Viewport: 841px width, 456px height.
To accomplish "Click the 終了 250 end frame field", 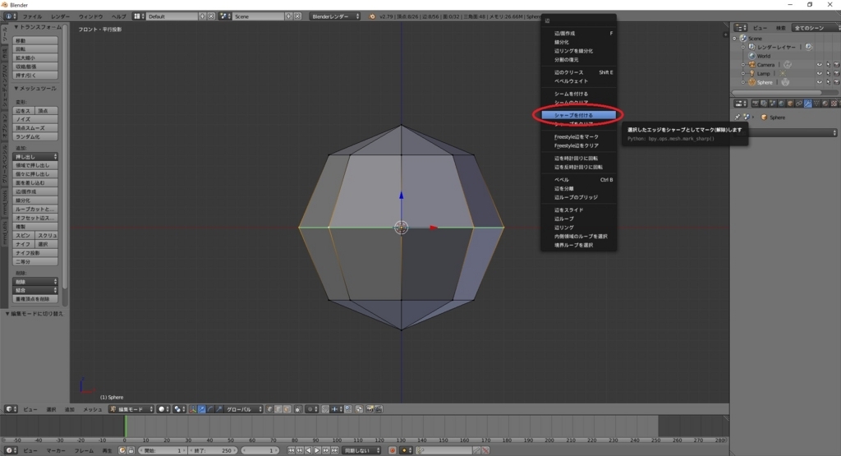I will (x=212, y=450).
